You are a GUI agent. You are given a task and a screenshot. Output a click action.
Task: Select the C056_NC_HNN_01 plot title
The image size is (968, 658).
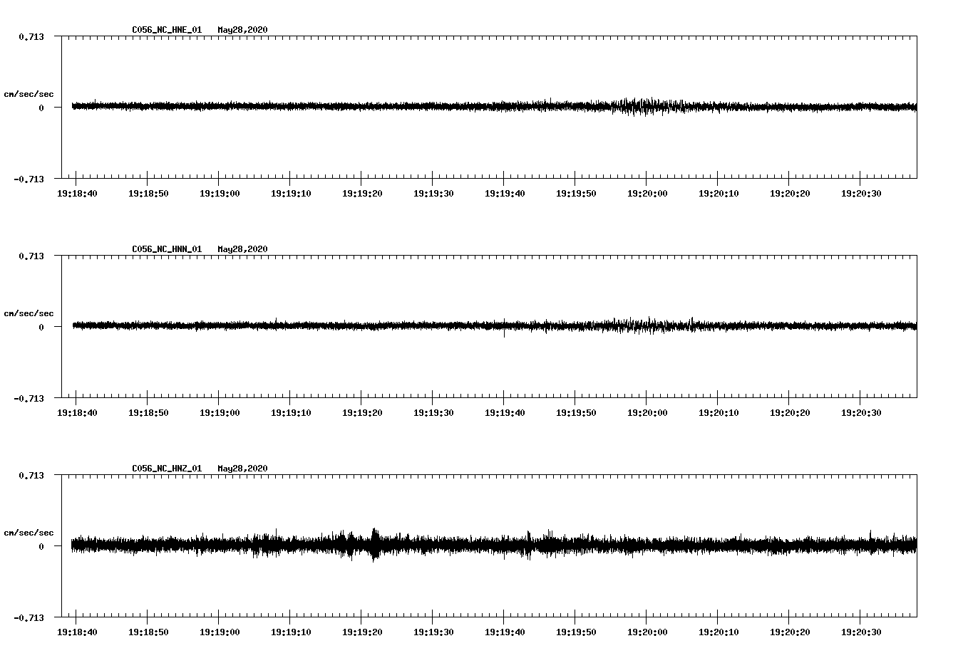167,249
